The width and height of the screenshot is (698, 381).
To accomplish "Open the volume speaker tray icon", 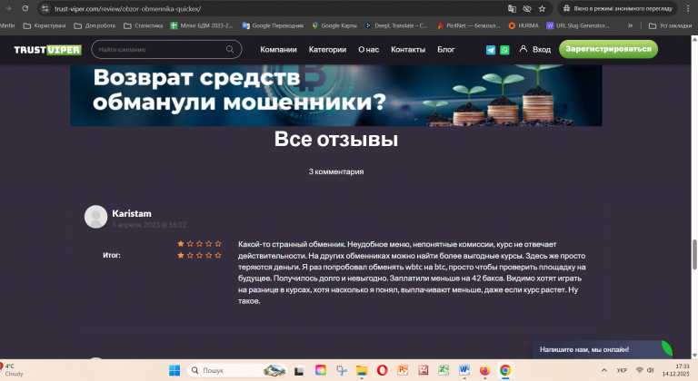I will 651,370.
